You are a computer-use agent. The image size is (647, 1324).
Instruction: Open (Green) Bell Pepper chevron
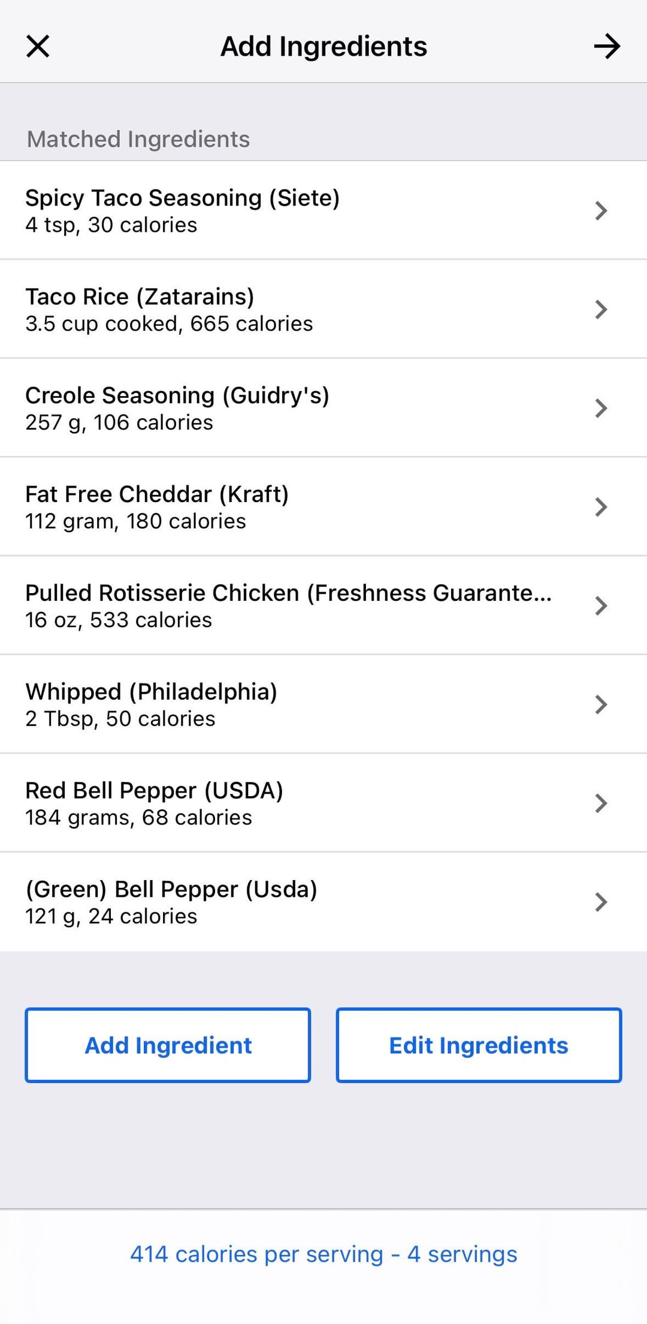click(x=601, y=902)
